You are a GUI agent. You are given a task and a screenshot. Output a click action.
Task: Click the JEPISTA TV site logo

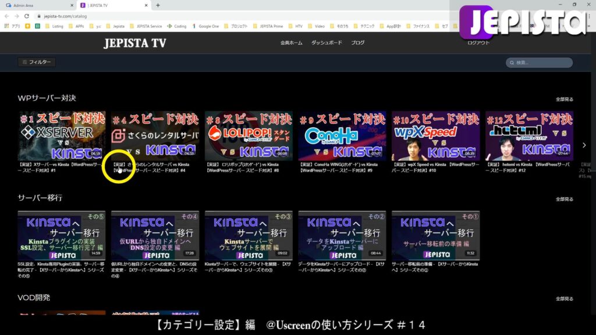[135, 43]
